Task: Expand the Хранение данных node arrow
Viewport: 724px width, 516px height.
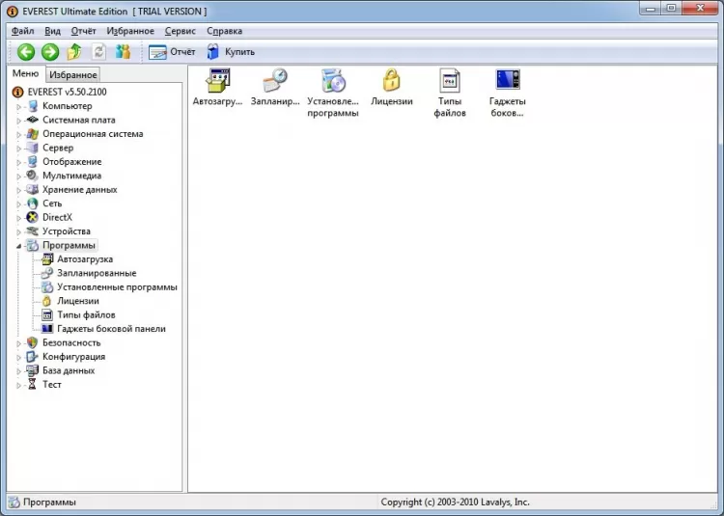Action: coord(19,190)
